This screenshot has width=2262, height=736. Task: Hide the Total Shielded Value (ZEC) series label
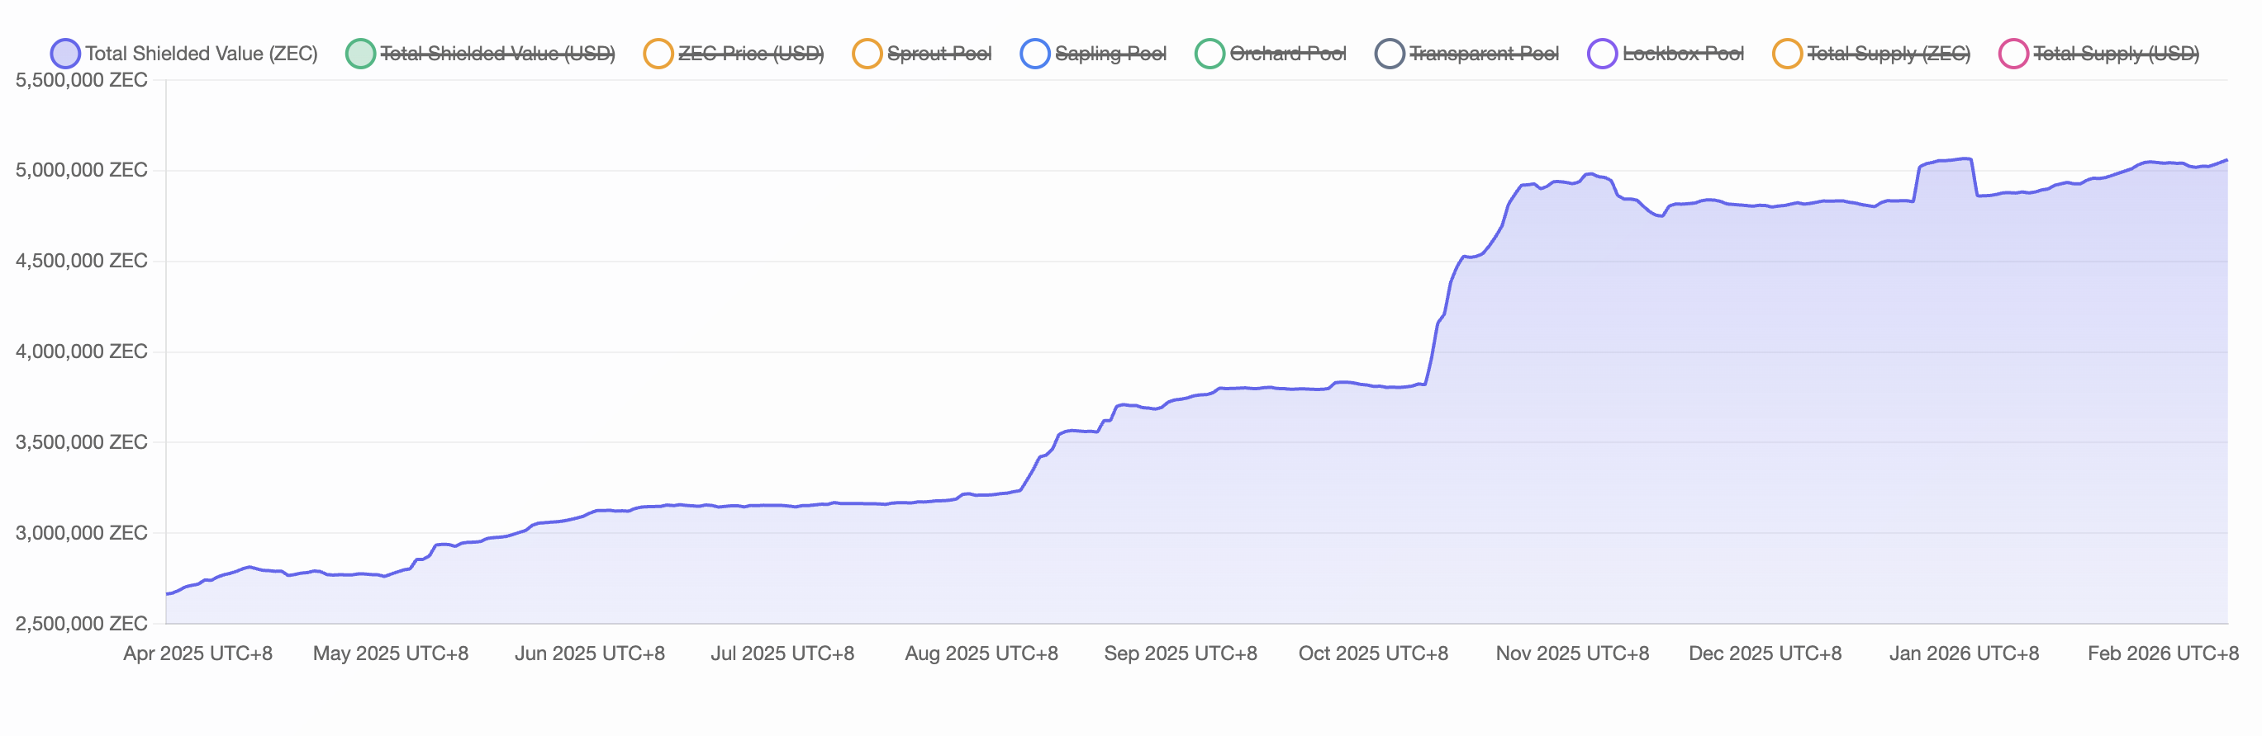pos(201,54)
